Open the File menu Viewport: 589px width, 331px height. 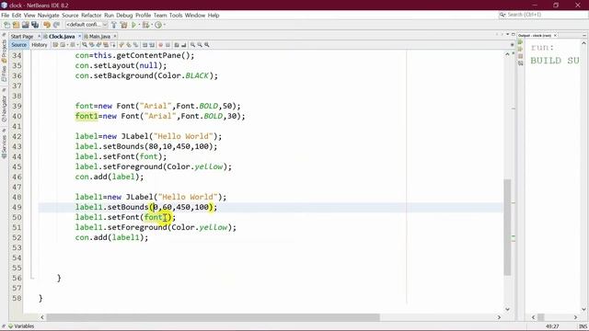[x=6, y=16]
